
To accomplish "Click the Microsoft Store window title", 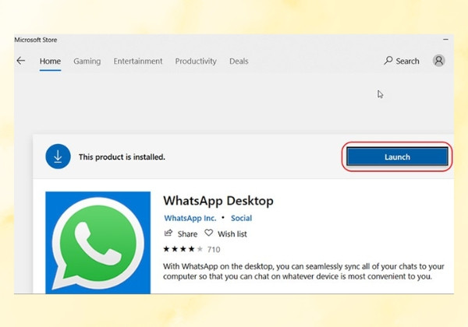I will [x=36, y=40].
